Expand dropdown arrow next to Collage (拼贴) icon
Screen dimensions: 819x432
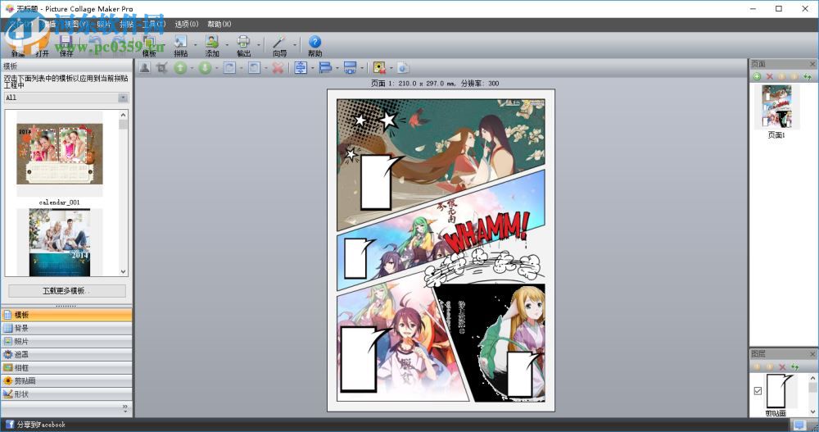(x=196, y=46)
